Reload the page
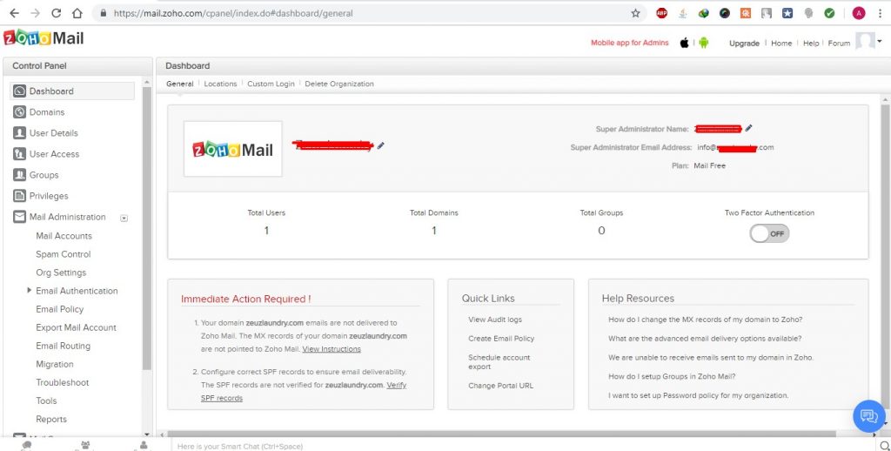 point(56,13)
